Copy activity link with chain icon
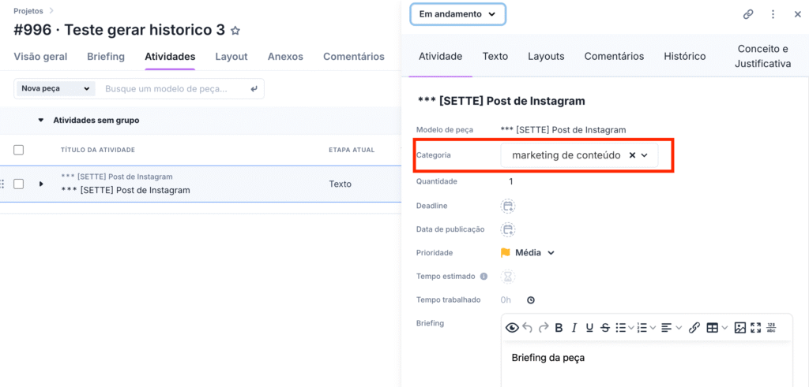This screenshot has width=809, height=387. click(748, 14)
